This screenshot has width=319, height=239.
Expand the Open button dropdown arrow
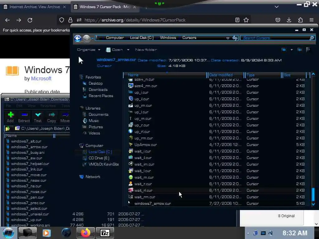pyautogui.click(x=128, y=49)
